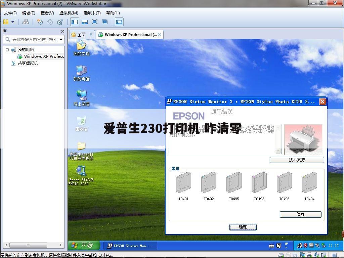Click the printer device status bar icon
Image resolution: width=344 pixels, height=258 pixels.
point(309,255)
